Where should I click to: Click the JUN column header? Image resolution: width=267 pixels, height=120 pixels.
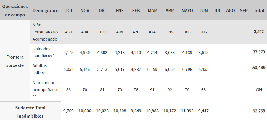tap(203, 11)
